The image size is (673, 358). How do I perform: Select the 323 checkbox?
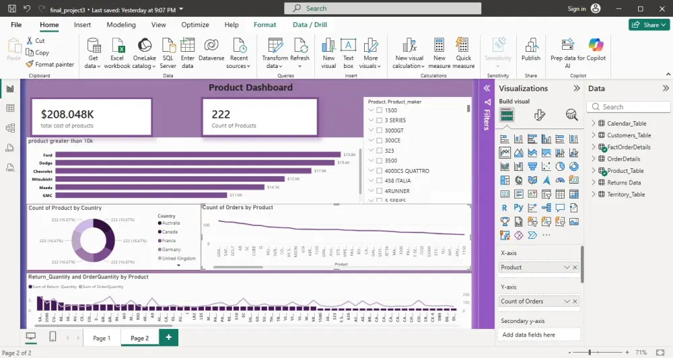coord(380,151)
